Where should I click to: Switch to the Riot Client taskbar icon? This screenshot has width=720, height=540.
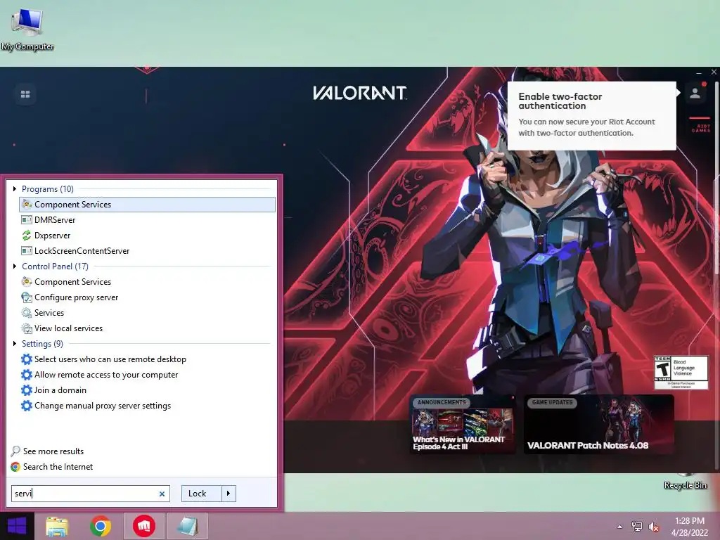(144, 526)
